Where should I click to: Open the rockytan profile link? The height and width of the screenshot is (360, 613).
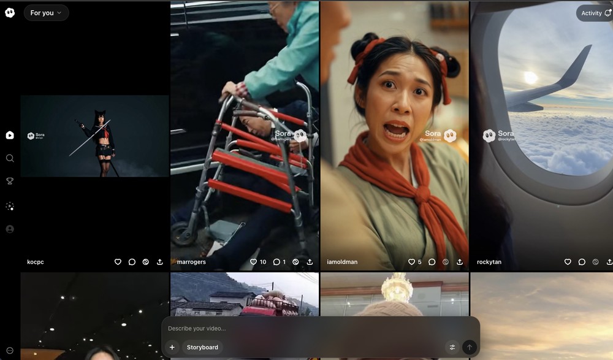click(489, 262)
